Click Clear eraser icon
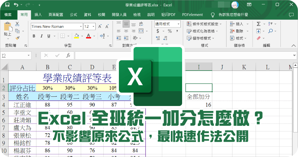The width and height of the screenshot is (298, 157). 259,38
